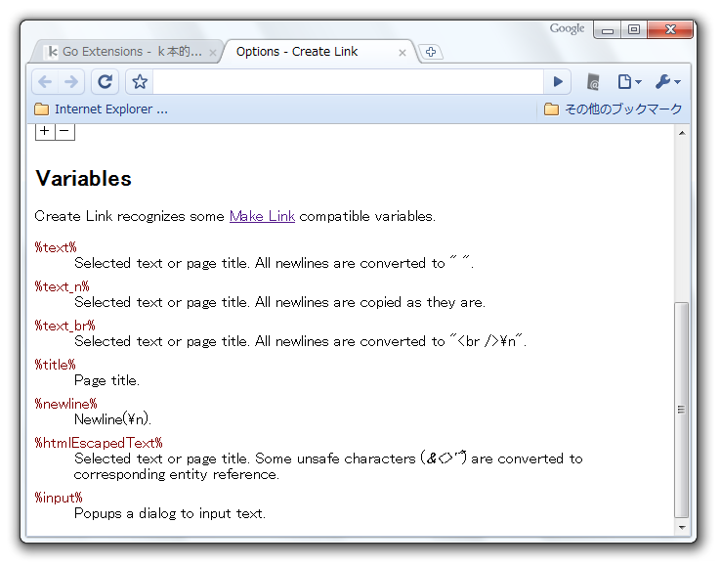Go back with the back arrow

click(45, 82)
